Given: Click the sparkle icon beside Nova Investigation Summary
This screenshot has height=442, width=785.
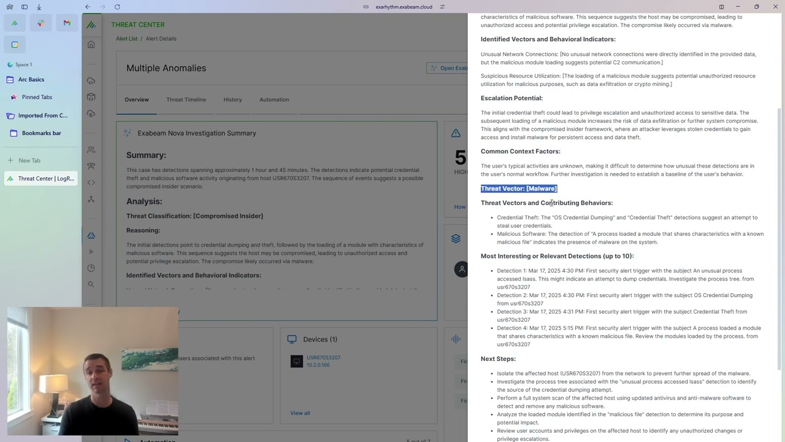Looking at the screenshot, I should 127,133.
